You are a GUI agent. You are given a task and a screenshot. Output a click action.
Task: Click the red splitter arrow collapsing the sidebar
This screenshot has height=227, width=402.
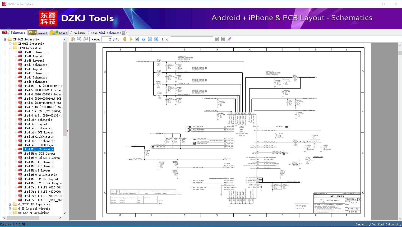point(68,131)
